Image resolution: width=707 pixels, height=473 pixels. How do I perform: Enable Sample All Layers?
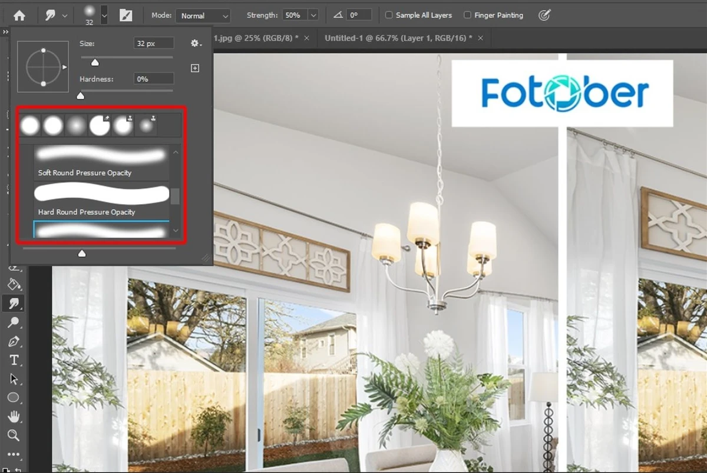click(389, 15)
